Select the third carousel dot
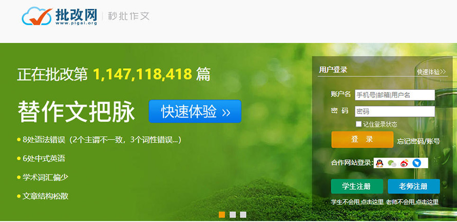This screenshot has height=222, width=457. click(x=243, y=215)
